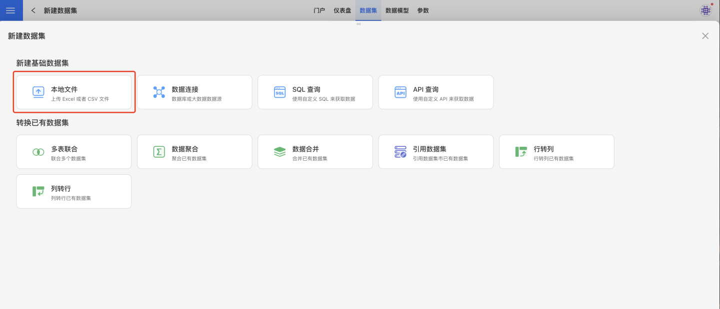This screenshot has height=309, width=720.
Task: Select the 数据集 tab
Action: [x=368, y=10]
